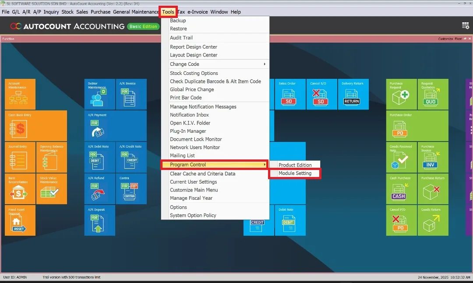Screen dimensions: 473x283
Task: Click the Customize label on the Function bar
Action: point(447,39)
